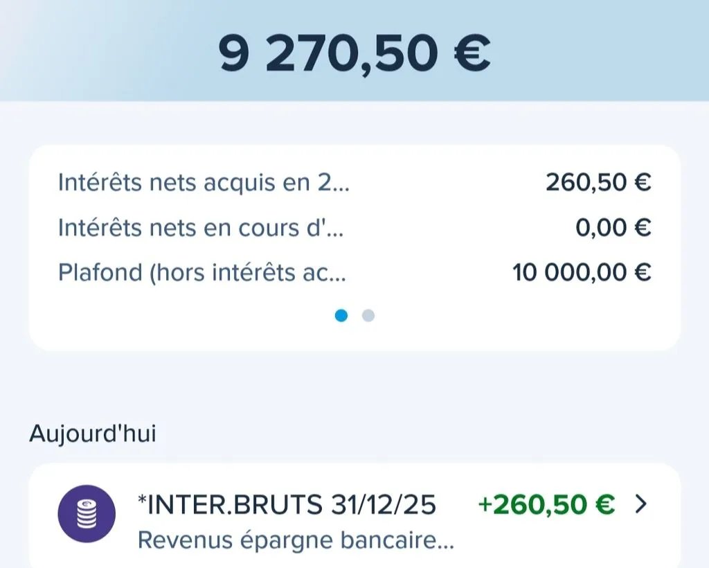Tap the +260,50 € green amount
This screenshot has width=709, height=568.
[x=546, y=504]
